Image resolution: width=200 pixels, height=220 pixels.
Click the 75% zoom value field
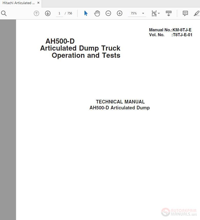[134, 13]
